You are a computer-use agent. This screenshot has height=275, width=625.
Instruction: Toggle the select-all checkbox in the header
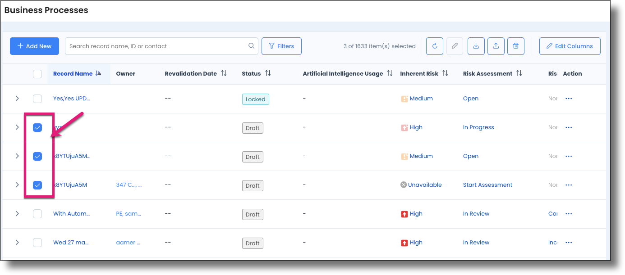click(37, 73)
